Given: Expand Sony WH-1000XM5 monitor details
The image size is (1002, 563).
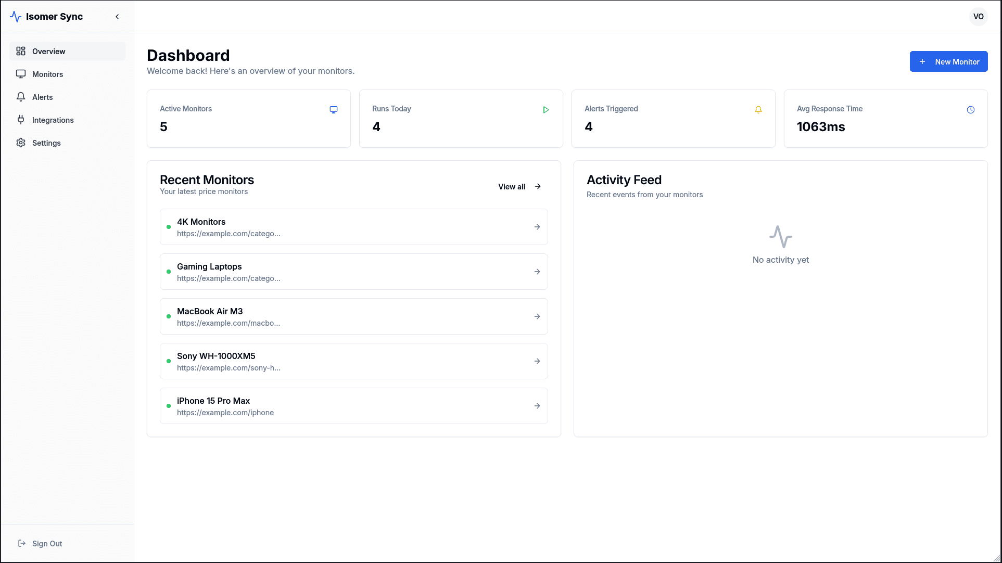Looking at the screenshot, I should tap(537, 361).
